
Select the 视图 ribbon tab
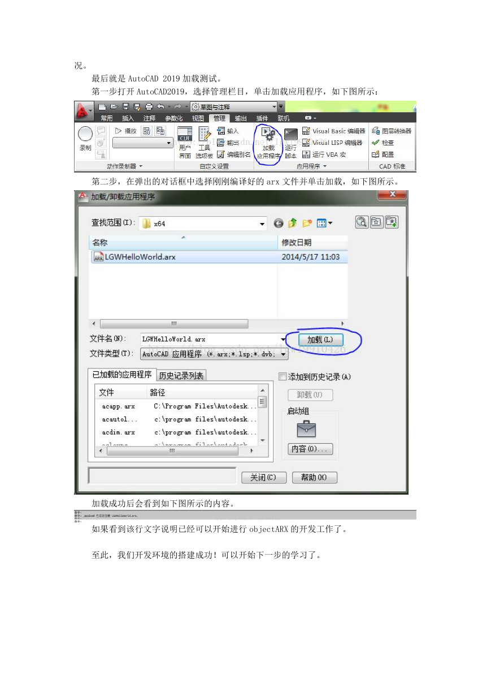[x=198, y=118]
